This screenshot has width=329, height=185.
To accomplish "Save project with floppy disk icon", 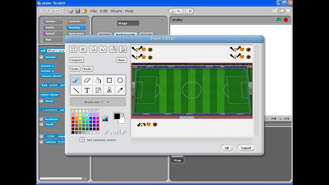I will point(78,11).
